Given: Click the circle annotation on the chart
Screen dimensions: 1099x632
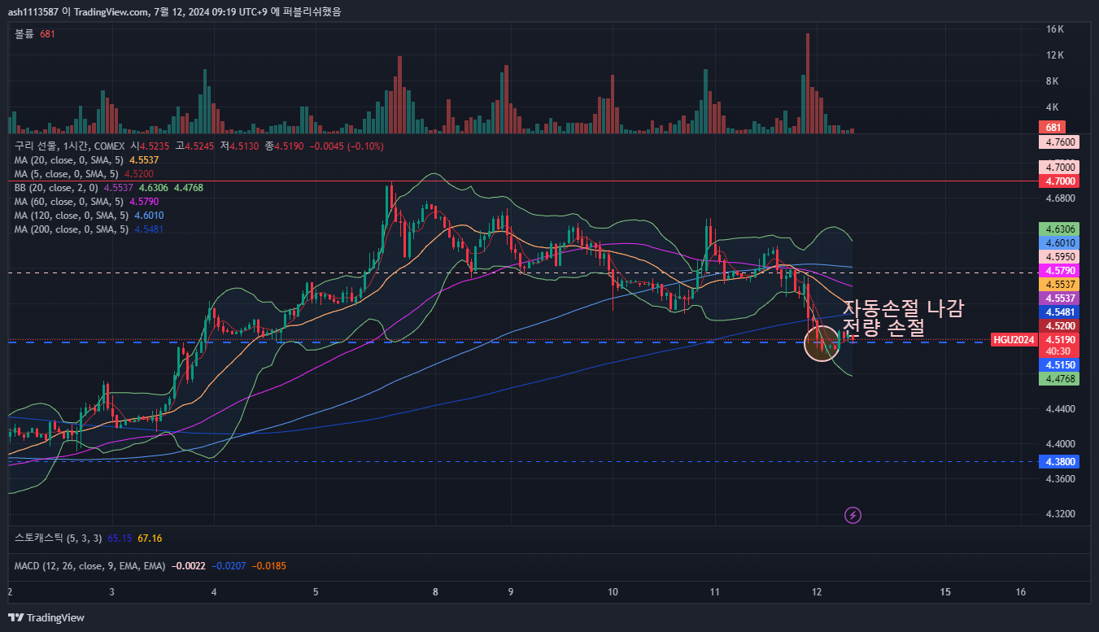Looking at the screenshot, I should click(822, 343).
